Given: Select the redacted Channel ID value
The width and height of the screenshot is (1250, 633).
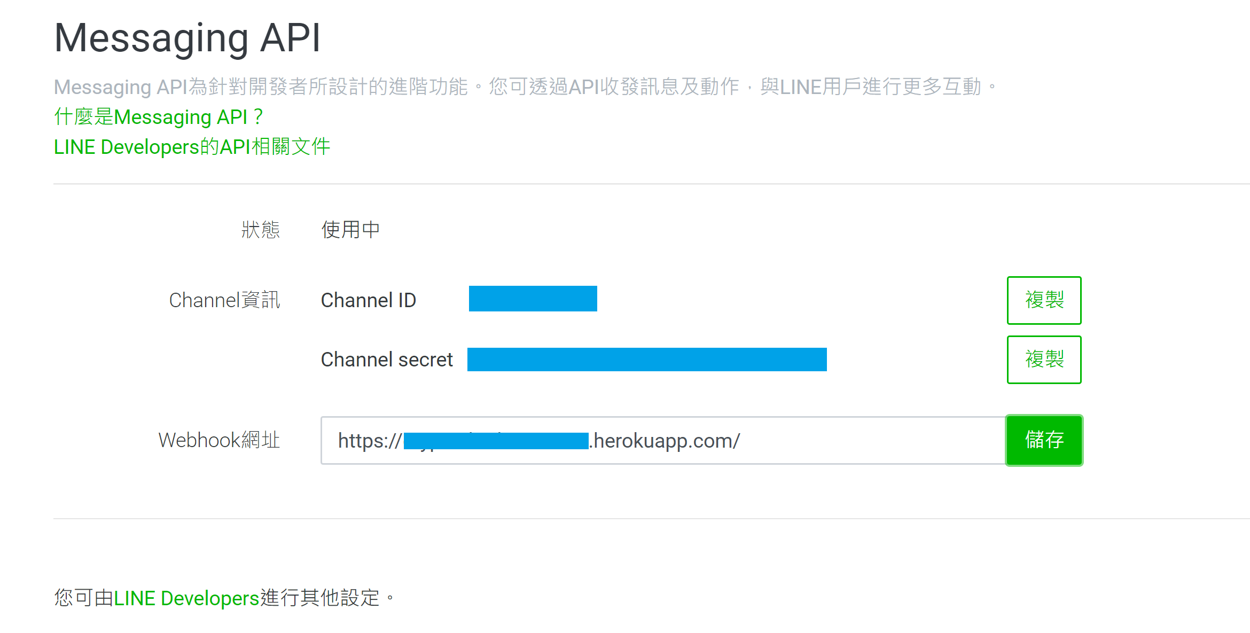Looking at the screenshot, I should point(533,299).
